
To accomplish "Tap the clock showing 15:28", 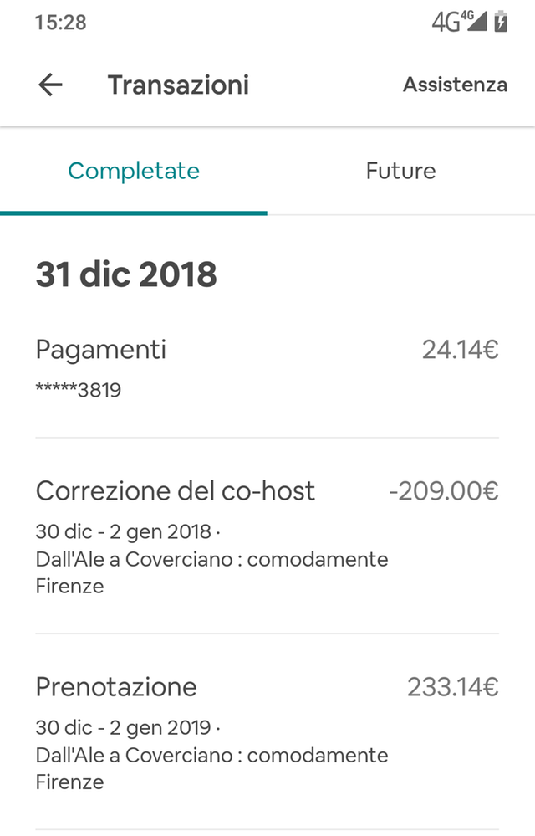I will coord(59,23).
